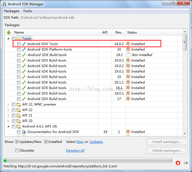Click the fetching progress bar
The image size is (192, 172).
[88, 160]
